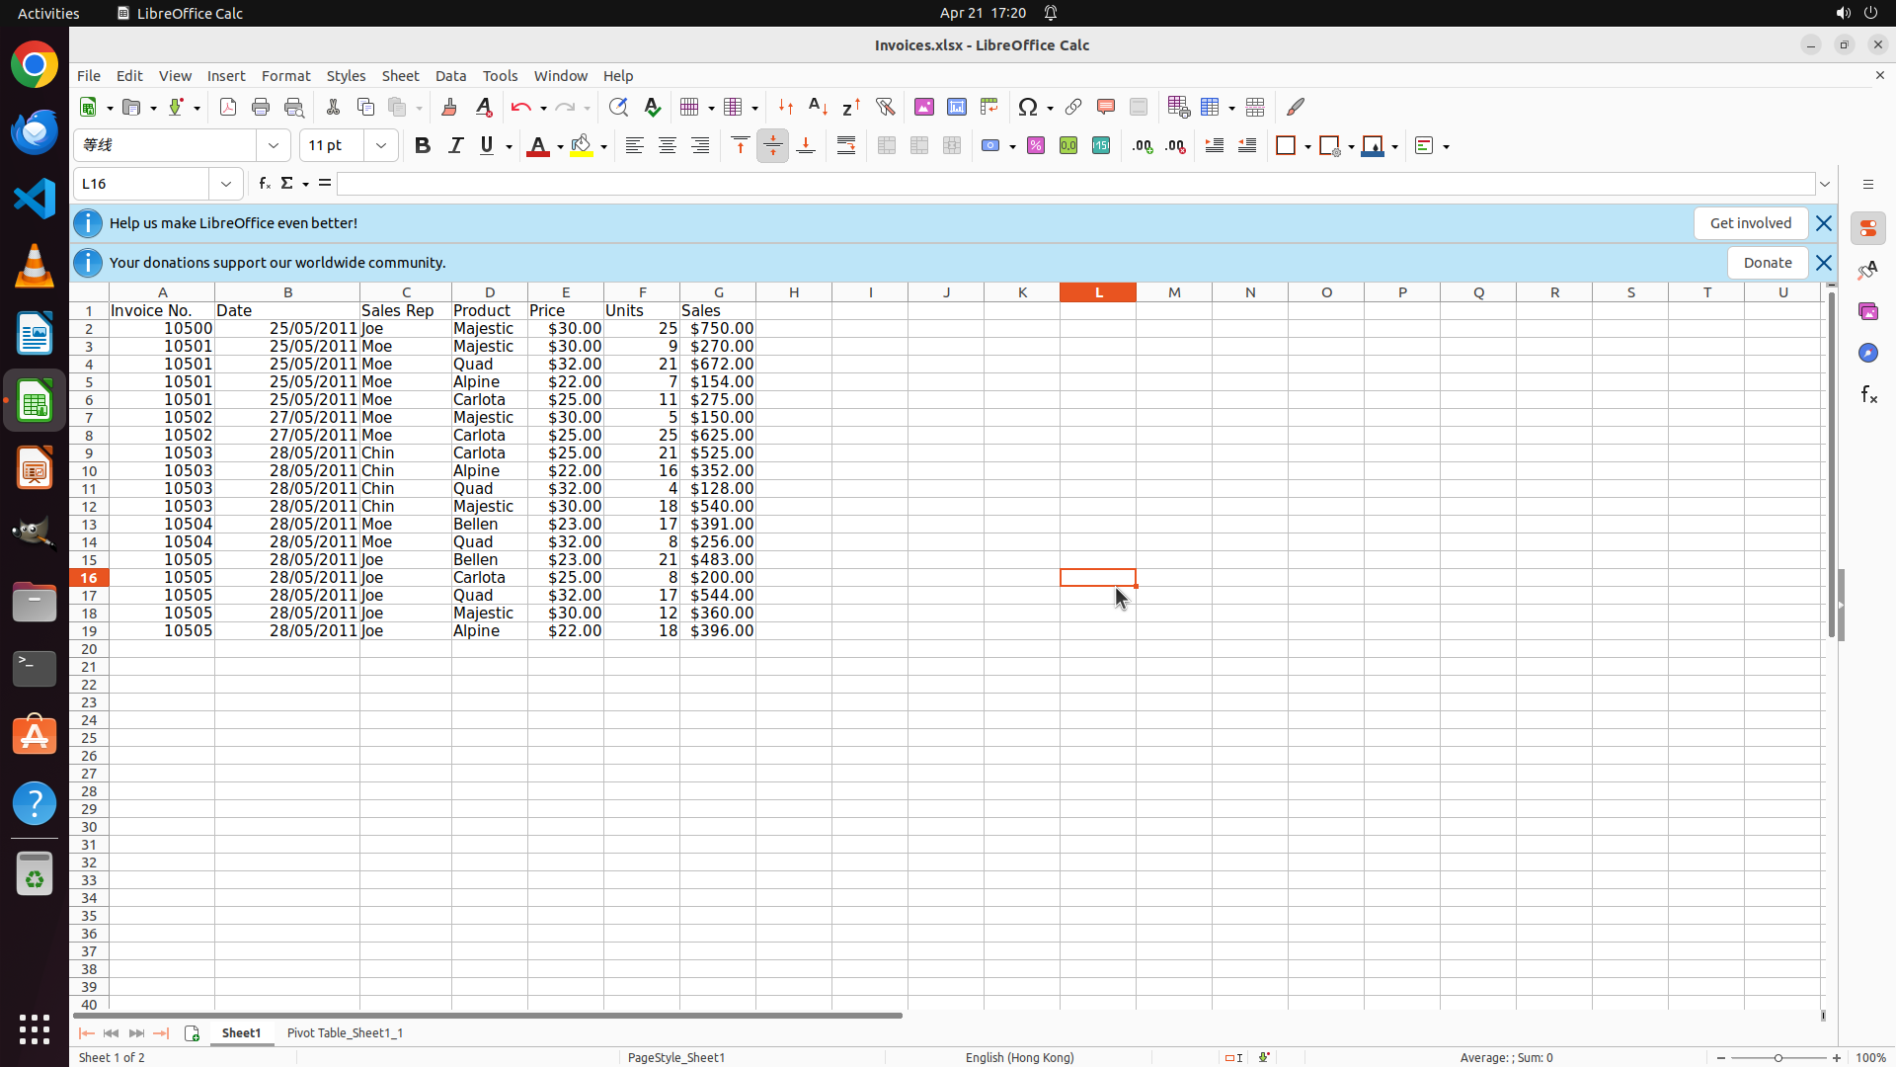1896x1067 pixels.
Task: Apply the yellow background highlight color
Action: pyautogui.click(x=582, y=146)
